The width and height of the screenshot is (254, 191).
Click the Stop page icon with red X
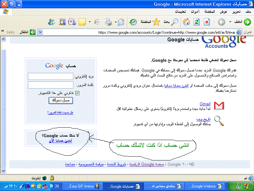click(207, 22)
